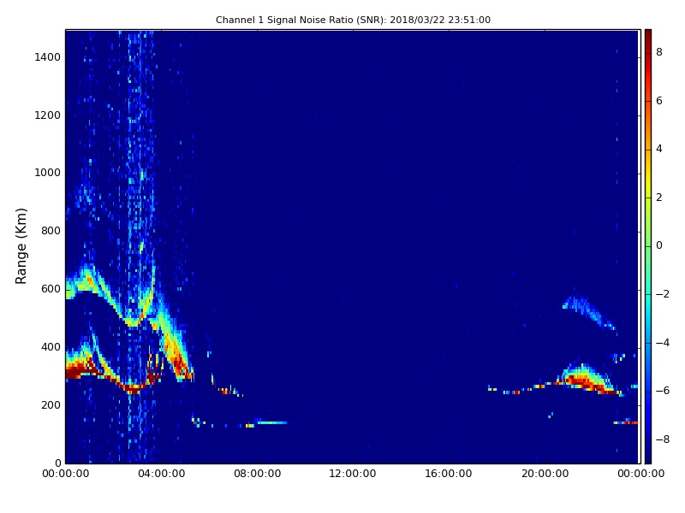Screen dimensions: 685x513
Task: Click the colorbar value 2 label
Action: pyautogui.click(x=659, y=198)
